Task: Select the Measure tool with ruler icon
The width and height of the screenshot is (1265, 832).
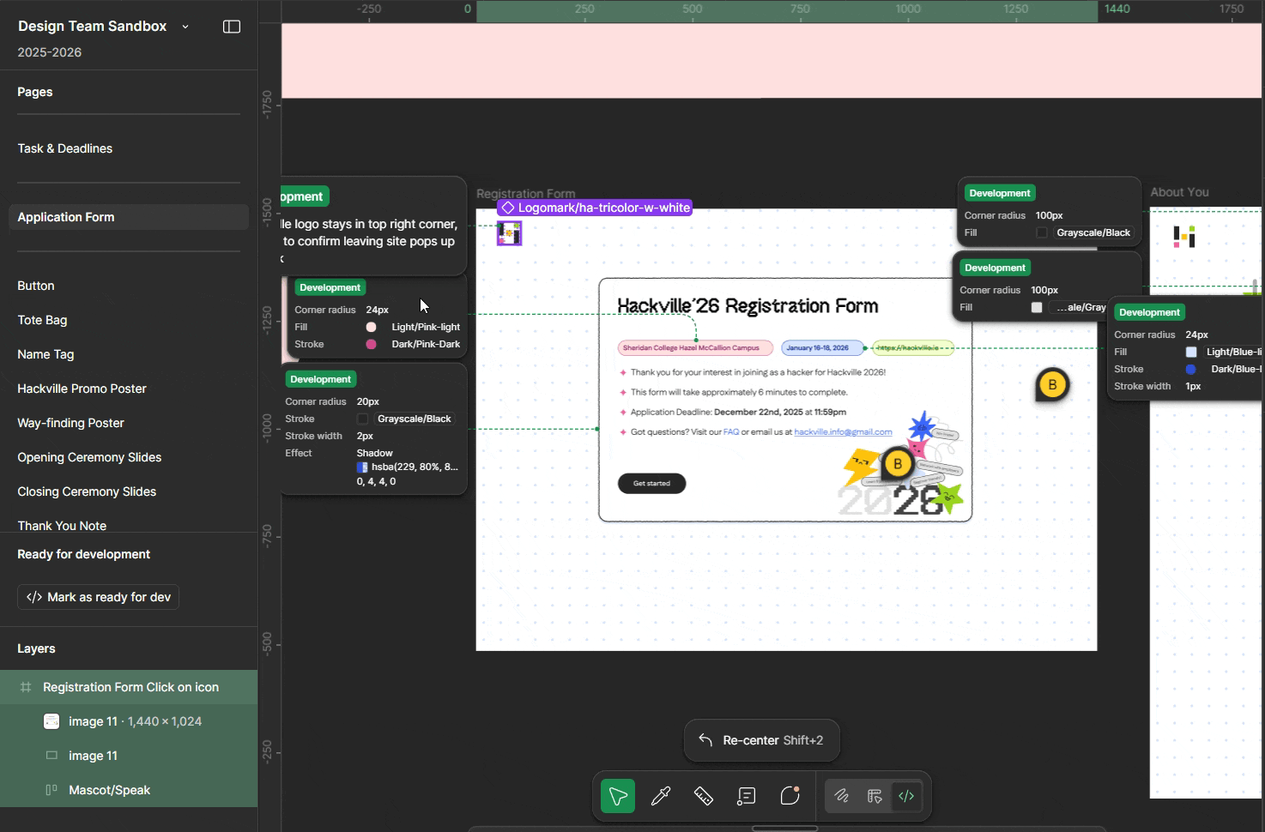Action: [x=703, y=795]
